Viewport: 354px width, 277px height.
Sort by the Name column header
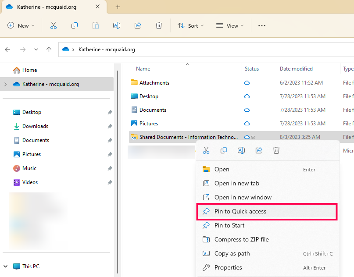(x=143, y=69)
